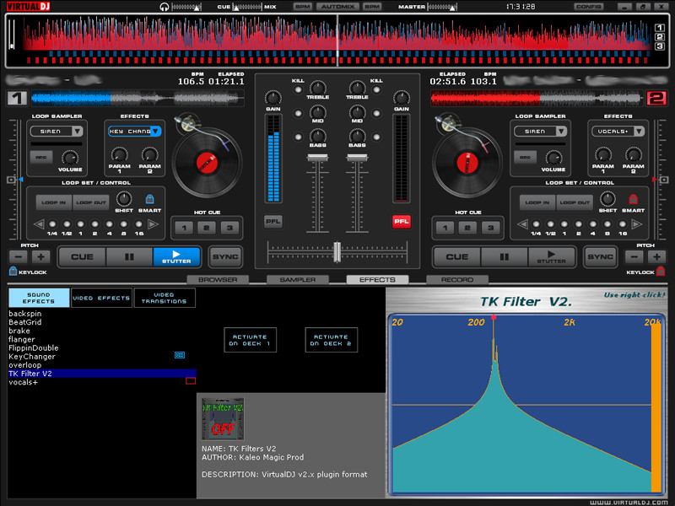
Task: Click deck 2 loop length left arrow
Action: (522, 224)
